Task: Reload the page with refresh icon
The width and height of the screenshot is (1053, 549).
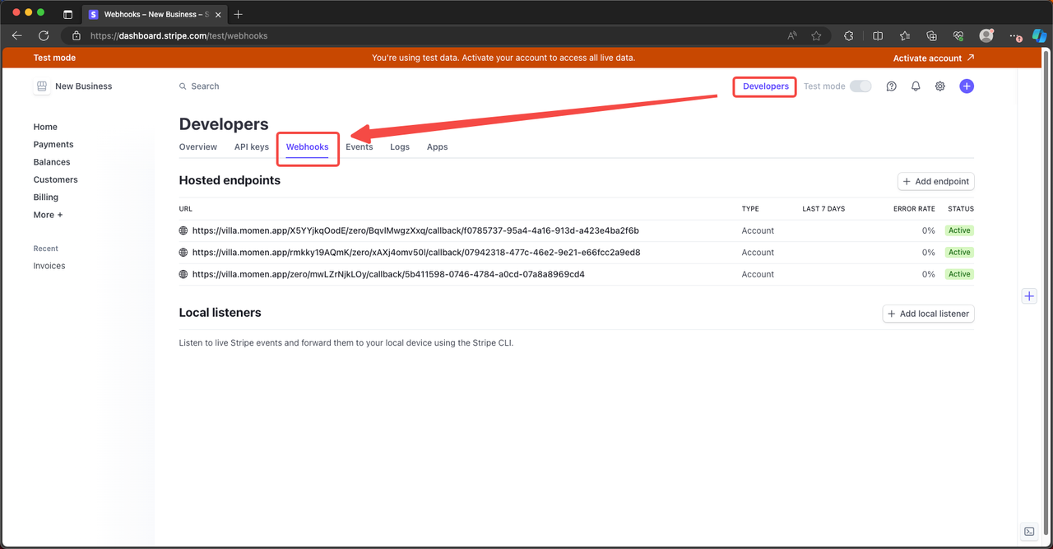Action: coord(44,36)
